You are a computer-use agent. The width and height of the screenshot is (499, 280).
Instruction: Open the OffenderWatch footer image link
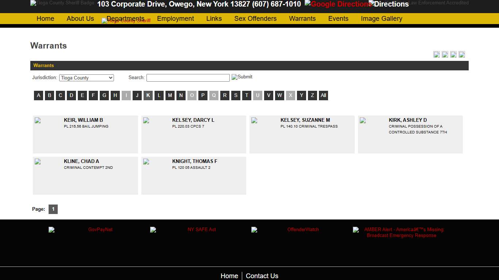pos(285,230)
